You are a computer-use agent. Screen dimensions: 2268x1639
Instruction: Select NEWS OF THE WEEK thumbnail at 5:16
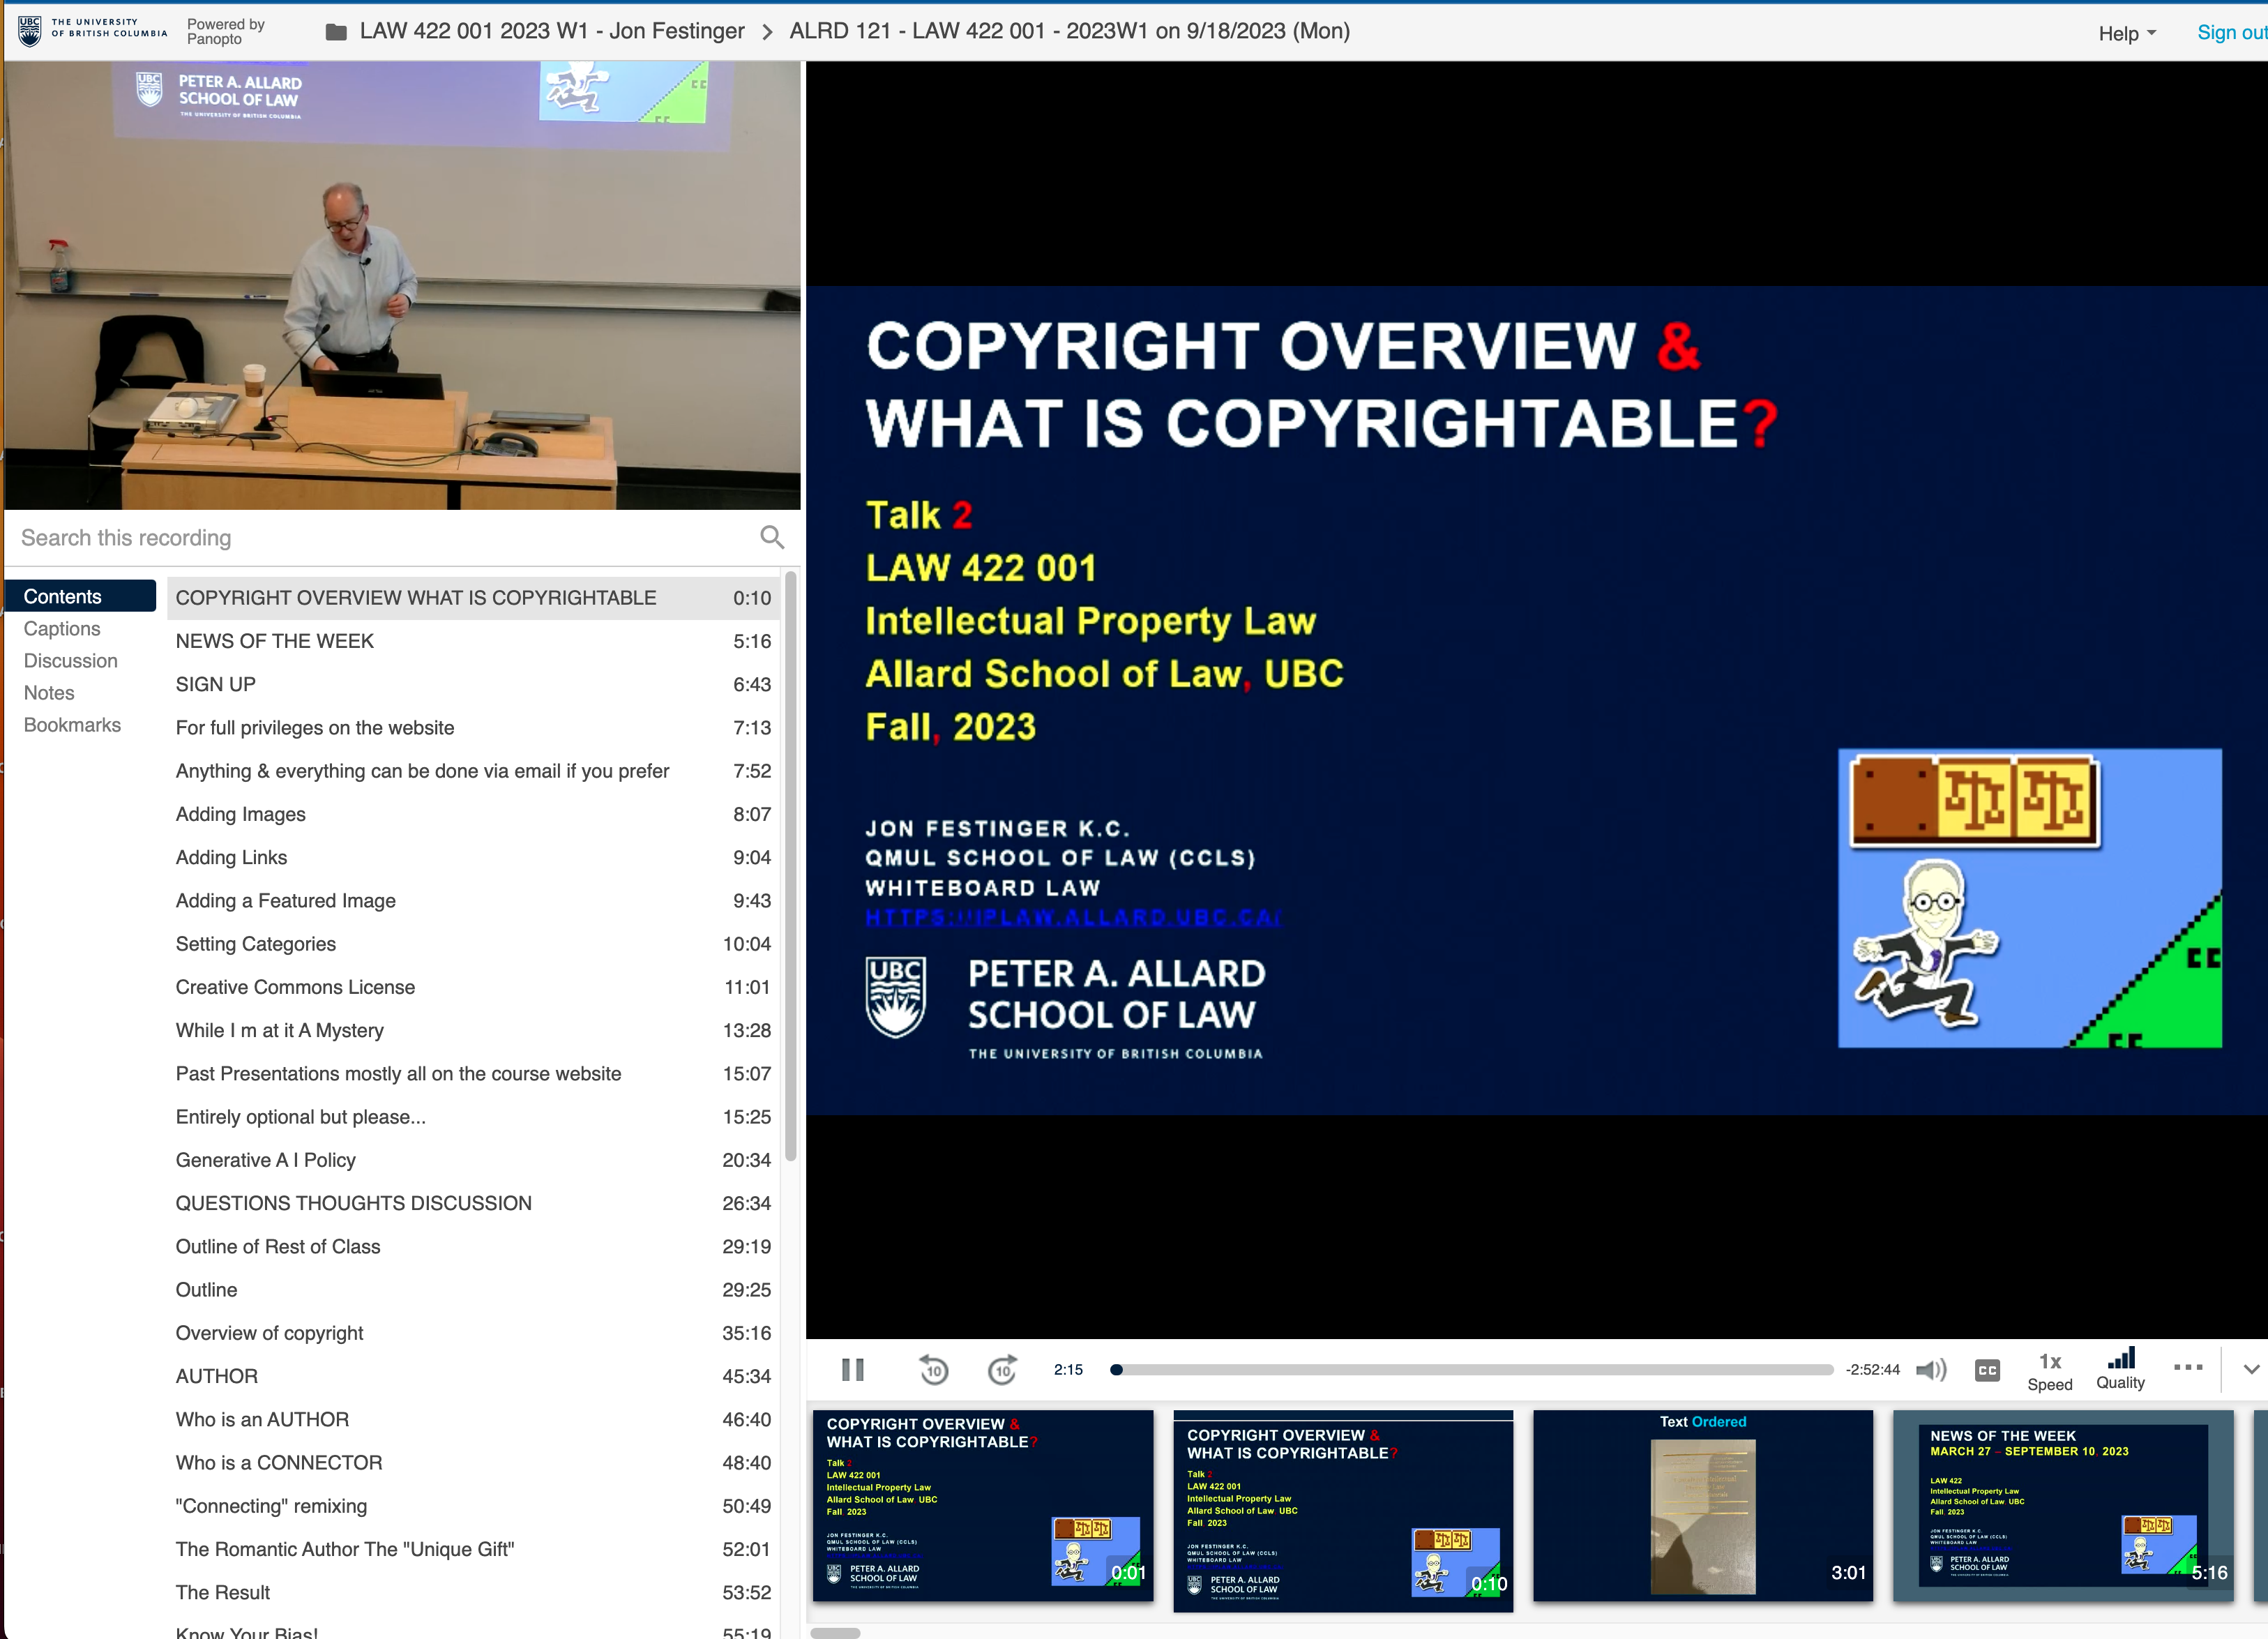click(2063, 1505)
